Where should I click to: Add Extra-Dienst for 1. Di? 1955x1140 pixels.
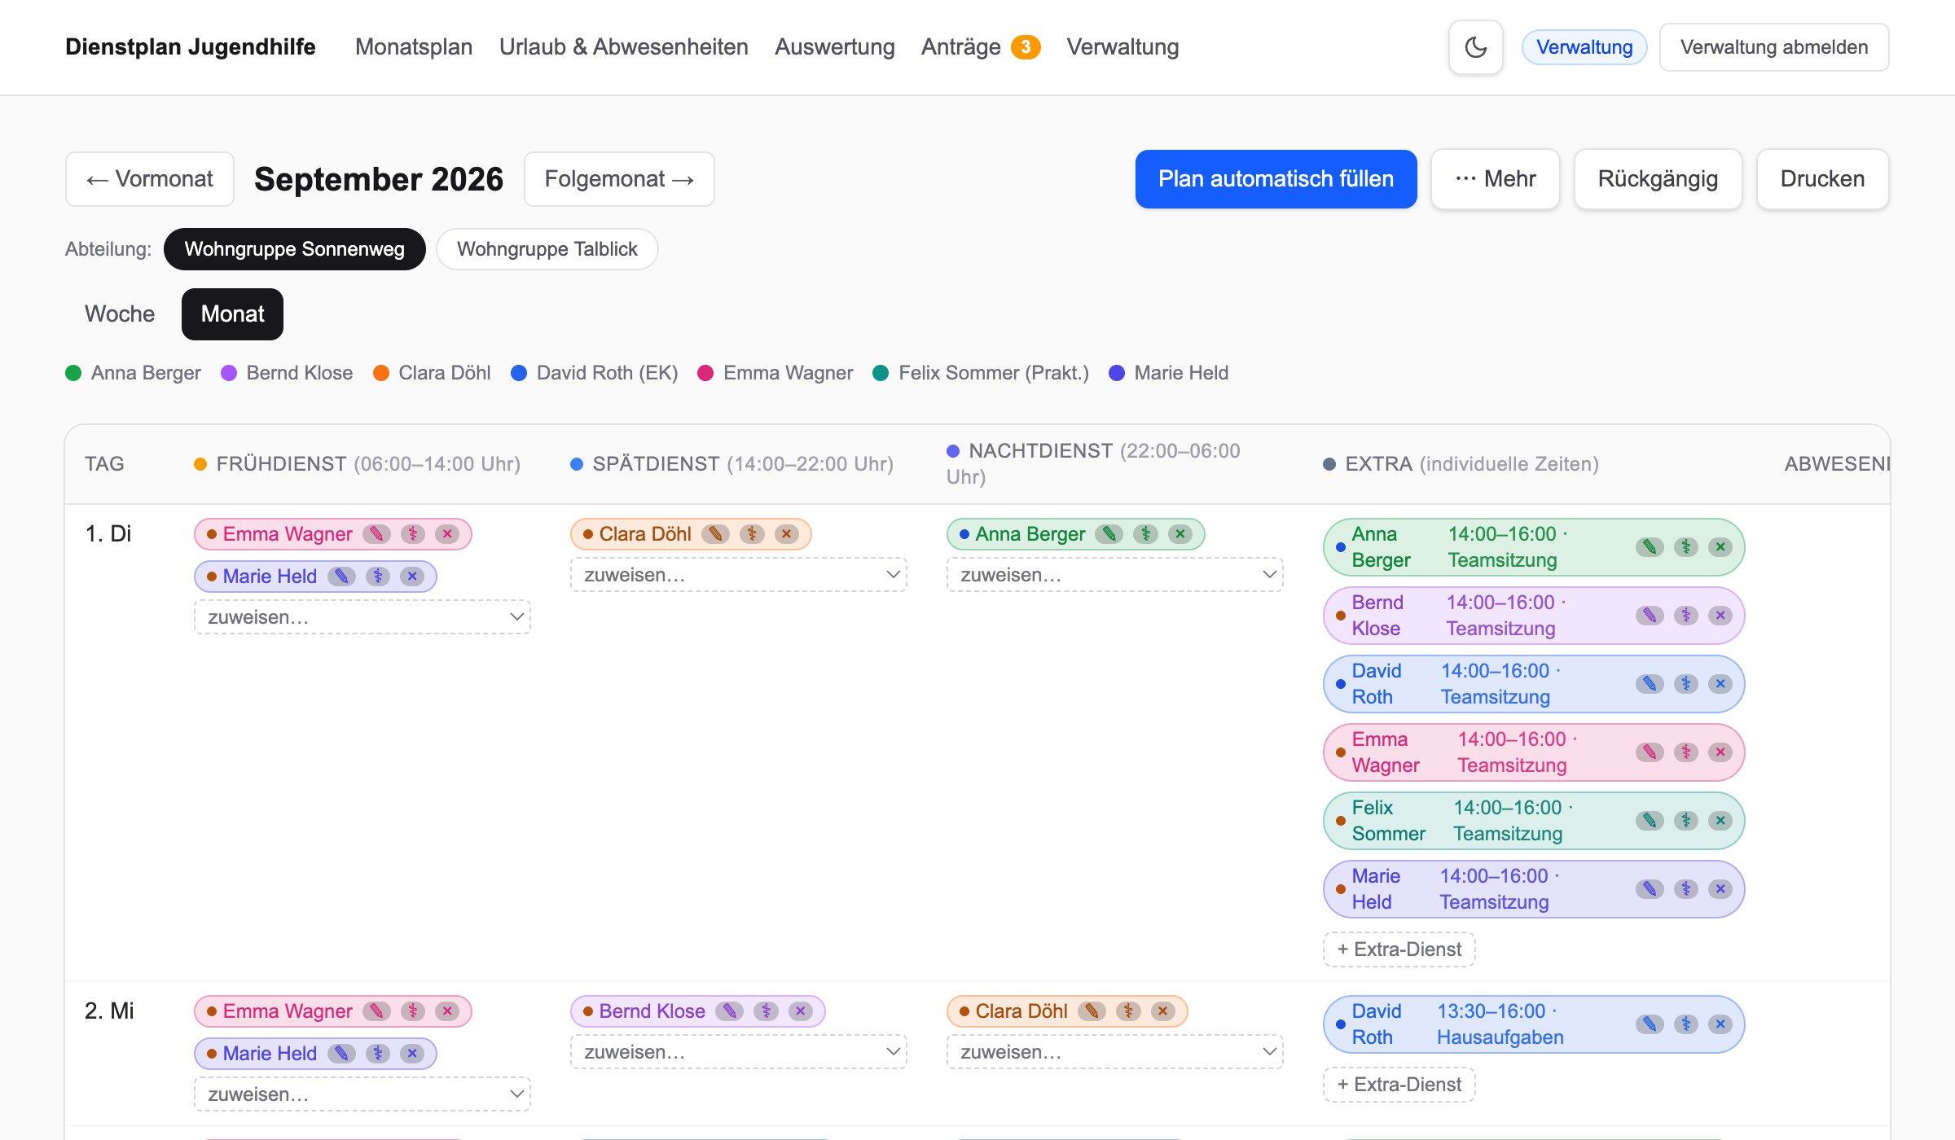(x=1399, y=949)
